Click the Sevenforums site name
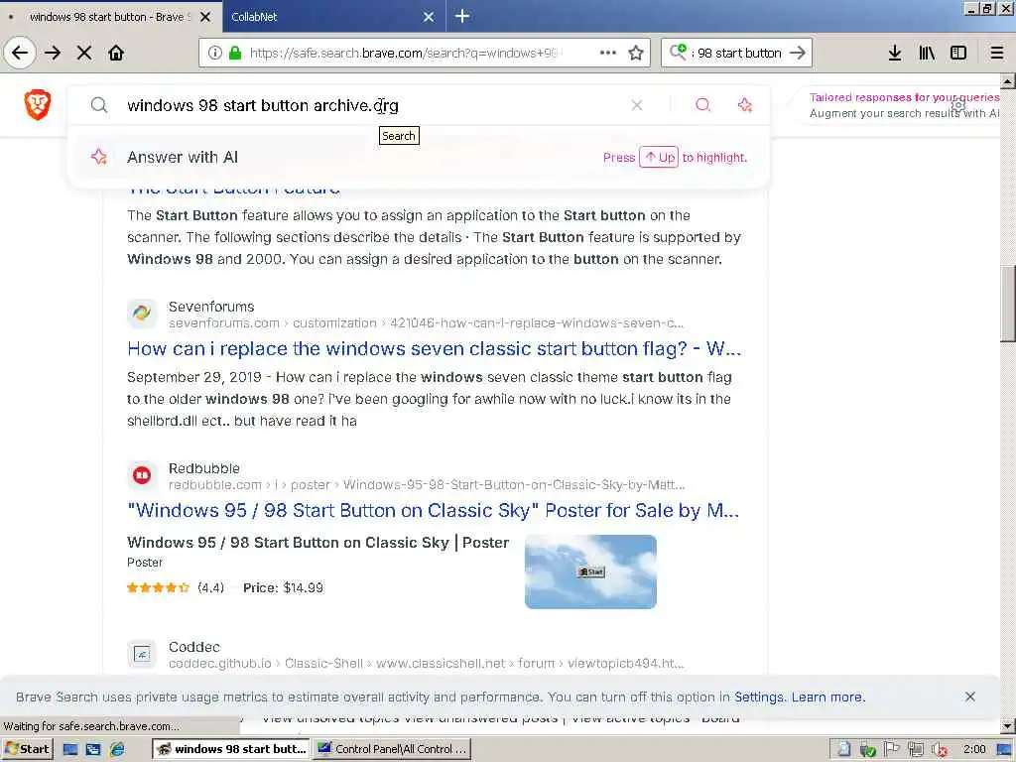 click(x=211, y=307)
